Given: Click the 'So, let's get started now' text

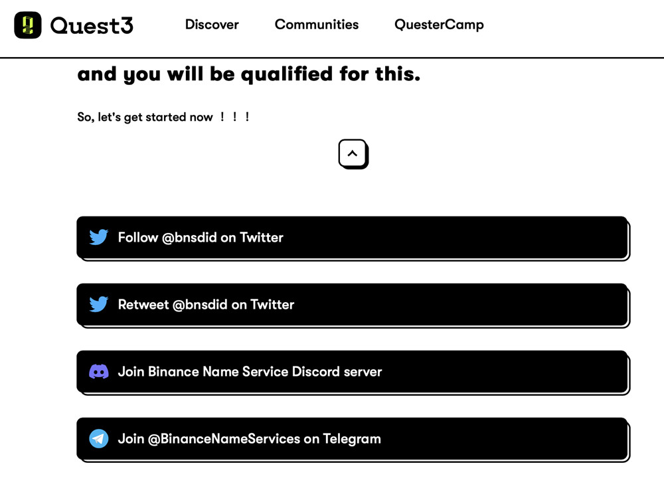Looking at the screenshot, I should tap(145, 117).
